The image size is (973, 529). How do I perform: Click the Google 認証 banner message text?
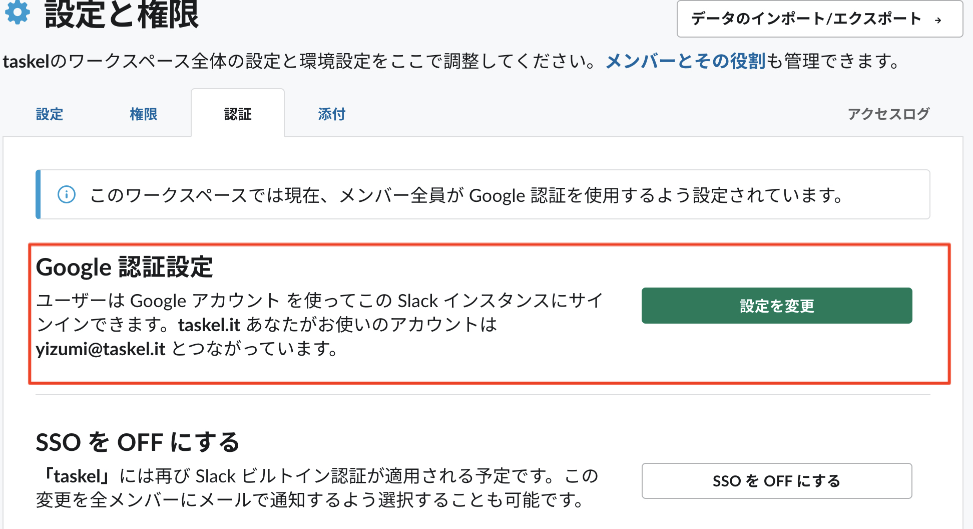pyautogui.click(x=465, y=195)
